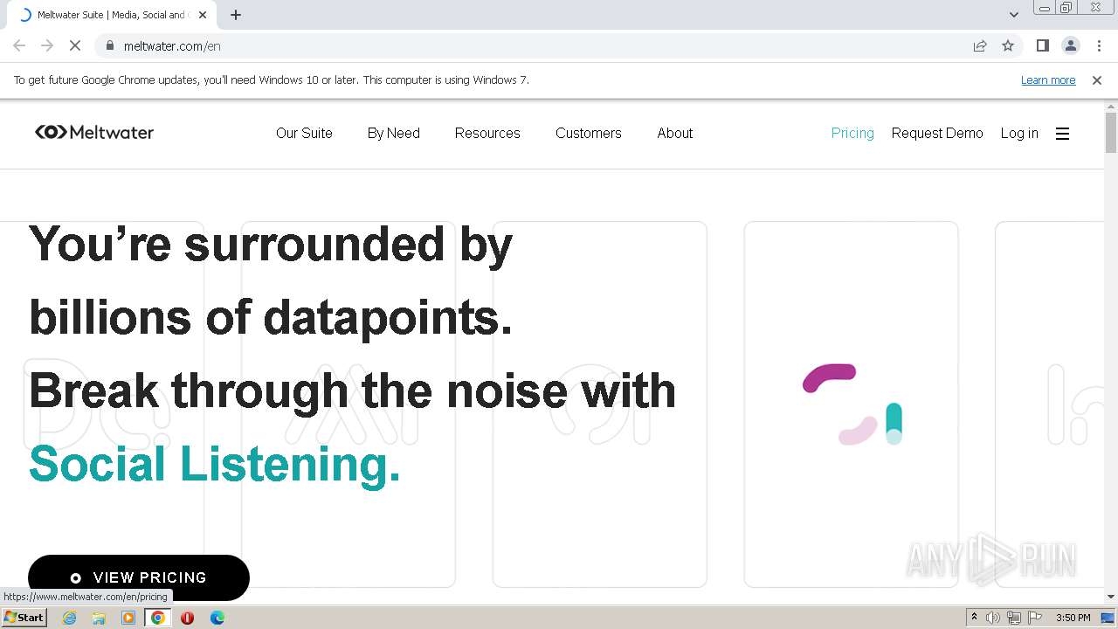Stop loading the page

pyautogui.click(x=75, y=45)
